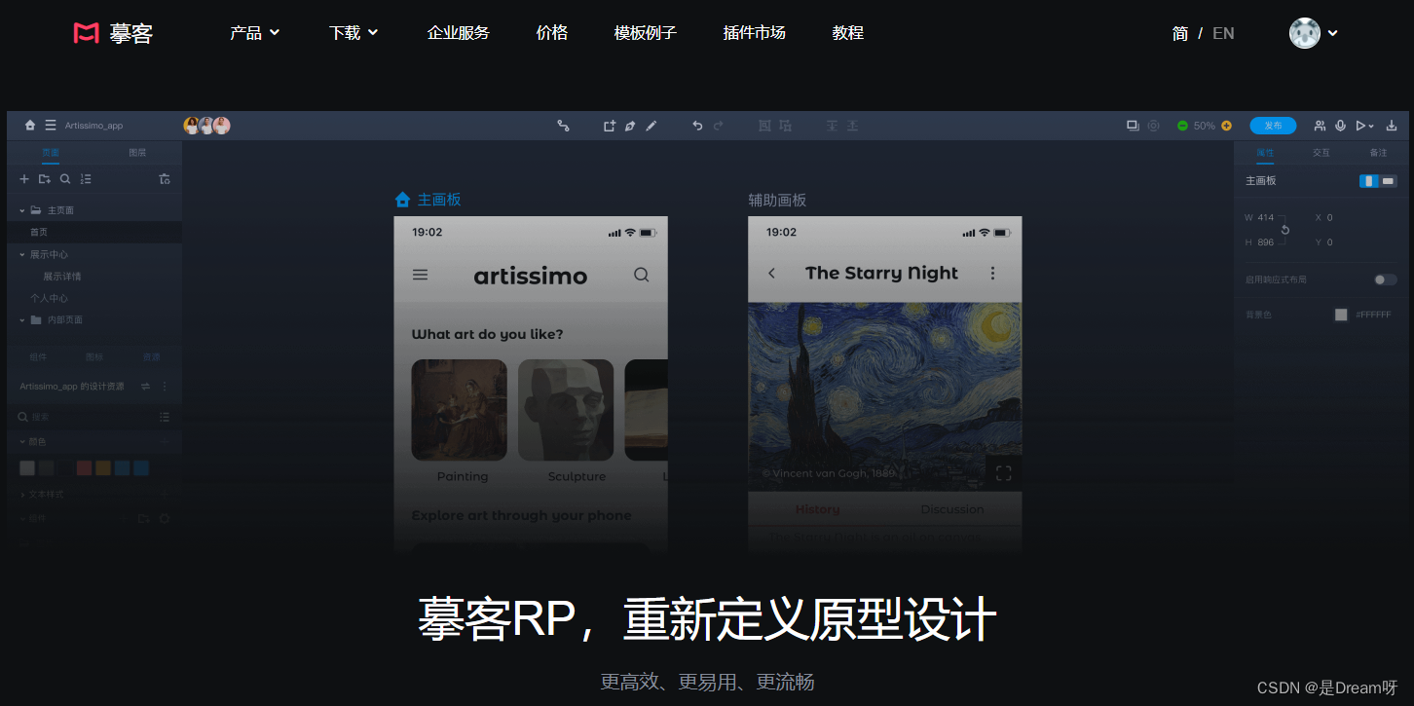Click the yellow zoom in button
This screenshot has width=1414, height=706.
[1226, 126]
